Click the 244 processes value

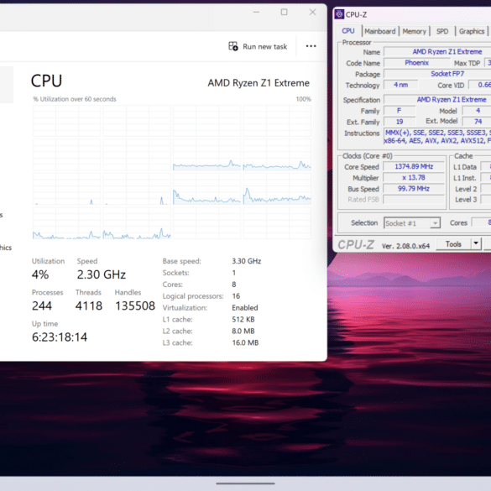42,306
